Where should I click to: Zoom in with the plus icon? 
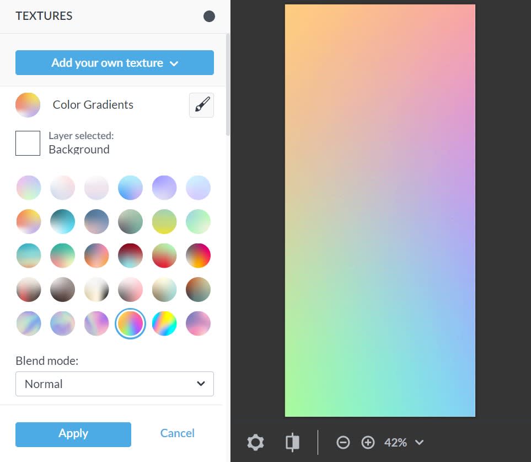pyautogui.click(x=368, y=442)
